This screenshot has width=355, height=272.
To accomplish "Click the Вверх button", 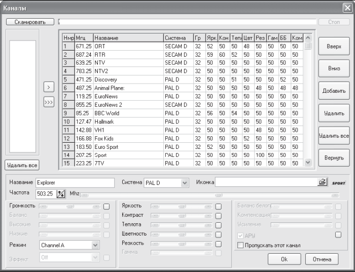I will point(334,47).
